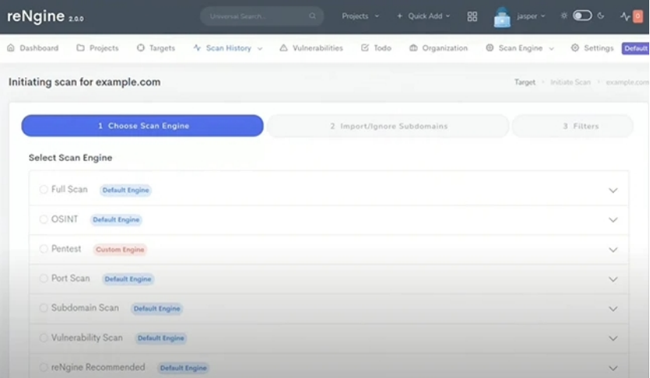The height and width of the screenshot is (378, 650).
Task: Click the search magnifier icon
Action: [x=313, y=16]
